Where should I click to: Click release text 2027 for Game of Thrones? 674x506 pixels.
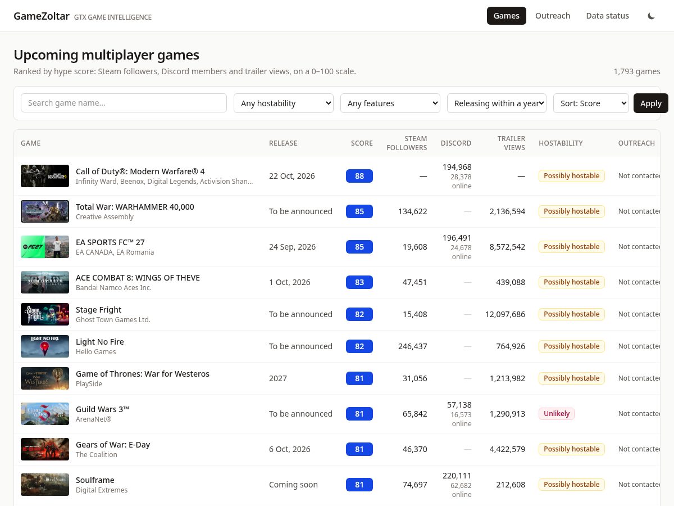(278, 378)
